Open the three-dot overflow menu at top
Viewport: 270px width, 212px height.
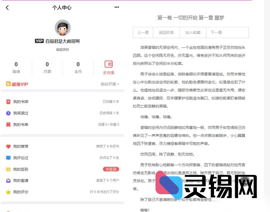point(117,7)
